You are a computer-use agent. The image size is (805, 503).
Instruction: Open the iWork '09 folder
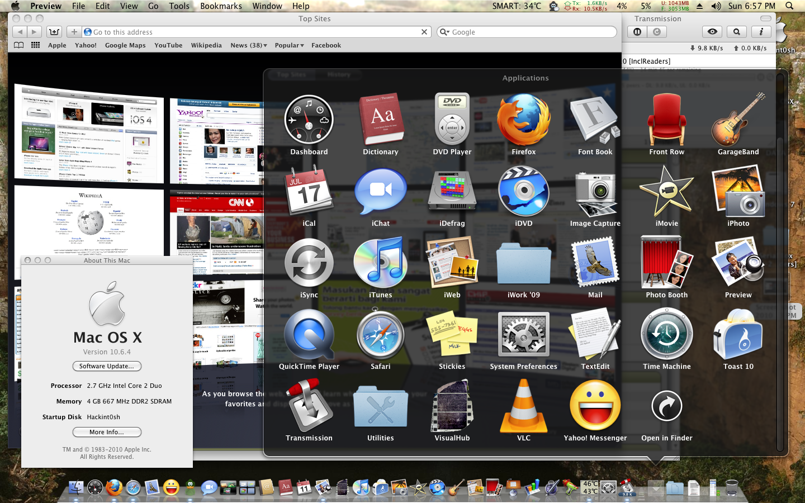point(524,264)
